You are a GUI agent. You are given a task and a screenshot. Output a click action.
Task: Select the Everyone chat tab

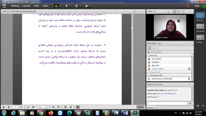coord(151,108)
